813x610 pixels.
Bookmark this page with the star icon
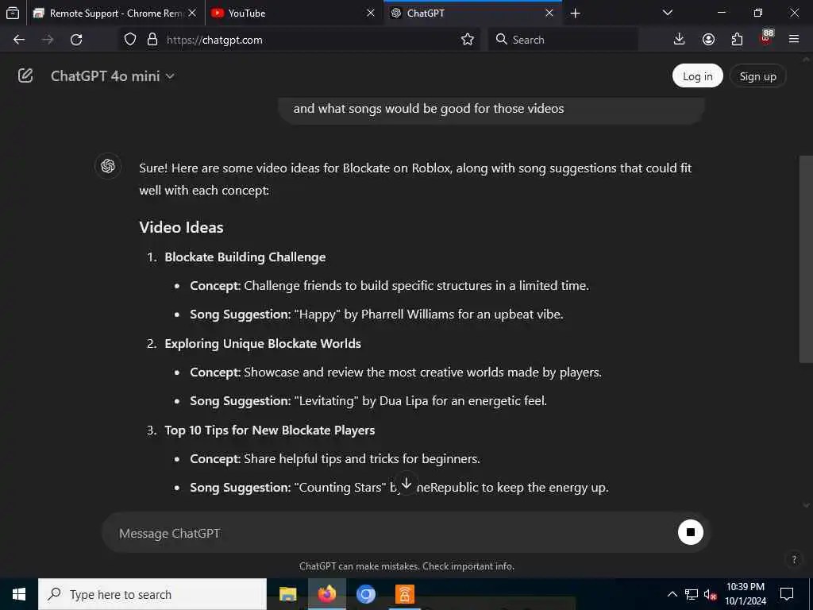tap(467, 40)
